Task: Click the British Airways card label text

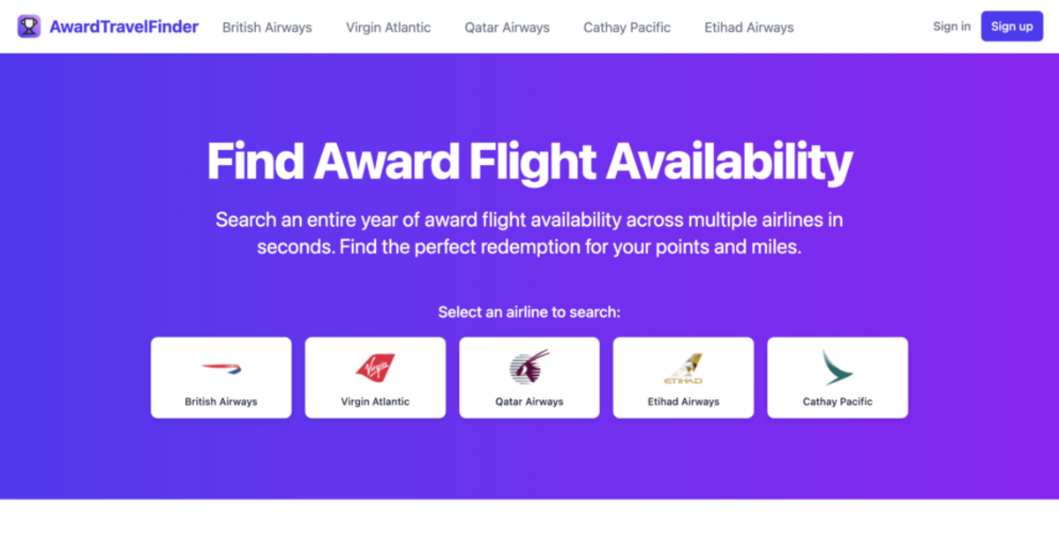Action: click(221, 402)
